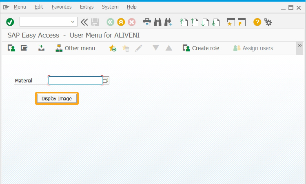Go to Previous Page icon
The width and height of the screenshot is (306, 184).
click(x=194, y=22)
